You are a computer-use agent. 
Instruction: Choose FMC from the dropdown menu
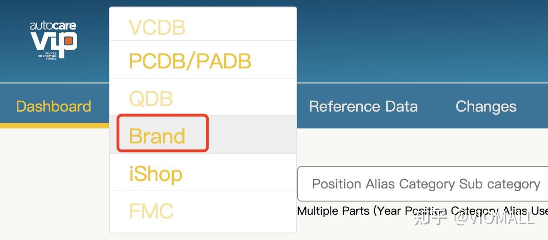coord(151,211)
